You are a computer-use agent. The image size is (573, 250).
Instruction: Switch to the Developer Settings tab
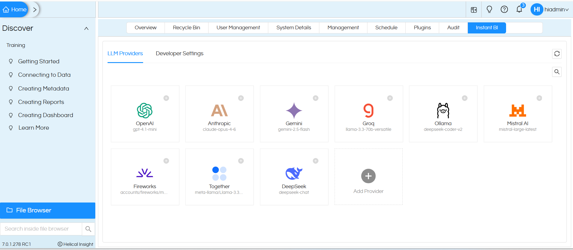(180, 53)
